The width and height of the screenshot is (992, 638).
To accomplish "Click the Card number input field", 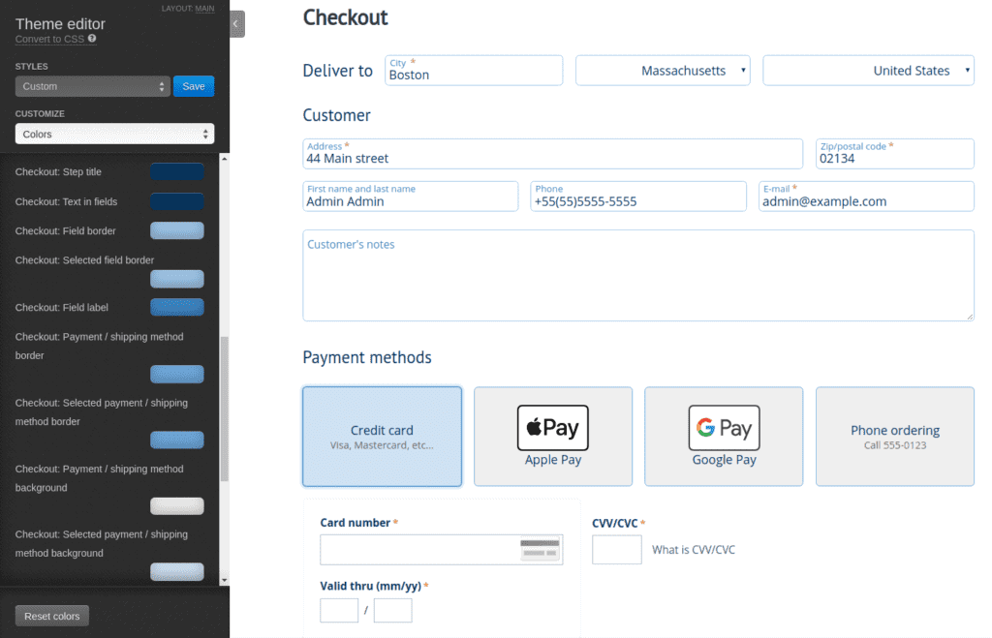I will (x=442, y=550).
